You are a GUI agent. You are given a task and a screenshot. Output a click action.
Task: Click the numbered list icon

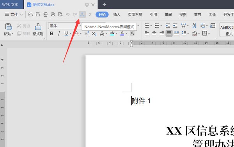tap(157, 26)
